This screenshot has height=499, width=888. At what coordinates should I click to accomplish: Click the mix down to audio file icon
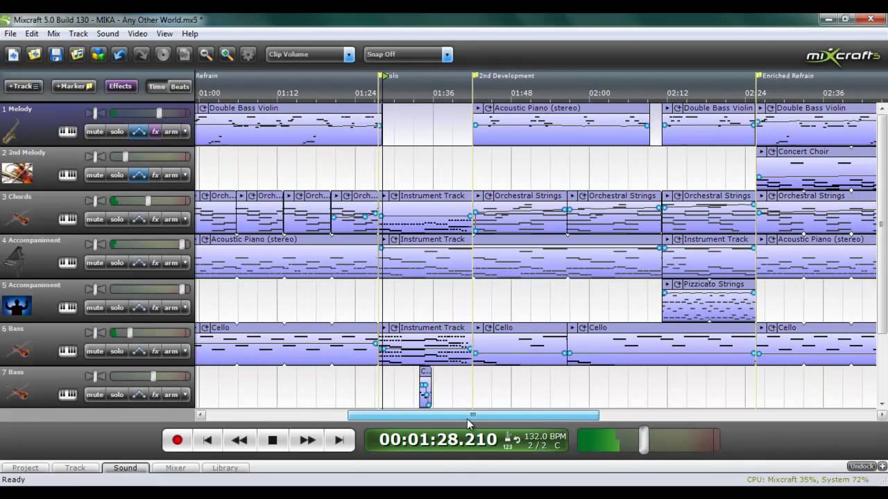click(x=185, y=54)
